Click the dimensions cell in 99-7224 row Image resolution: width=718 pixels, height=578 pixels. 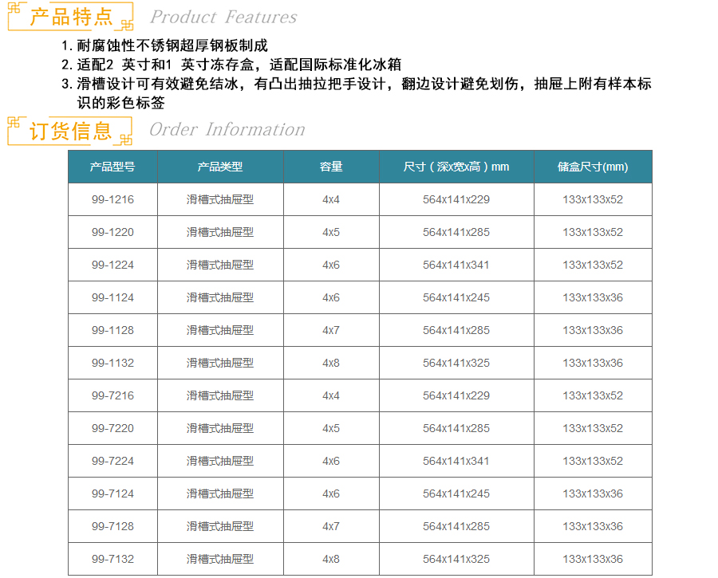point(456,461)
